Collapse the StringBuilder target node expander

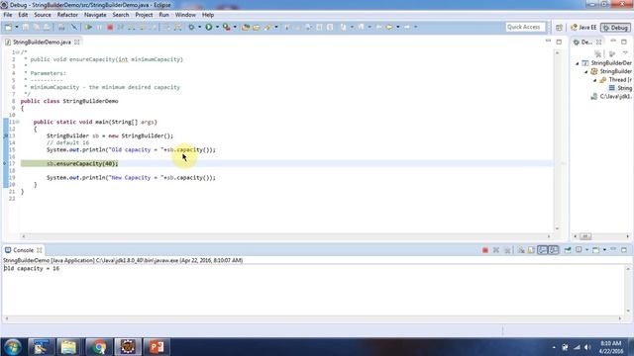pos(585,71)
